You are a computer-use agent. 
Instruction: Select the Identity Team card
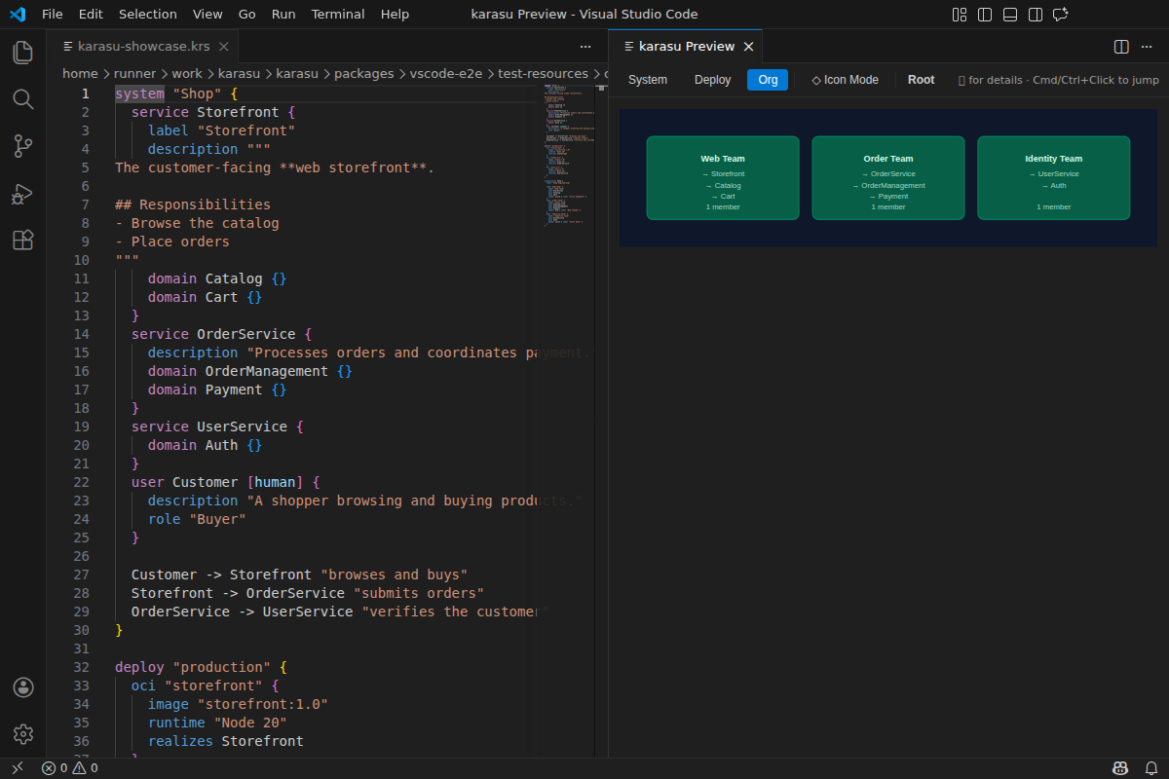click(x=1054, y=177)
